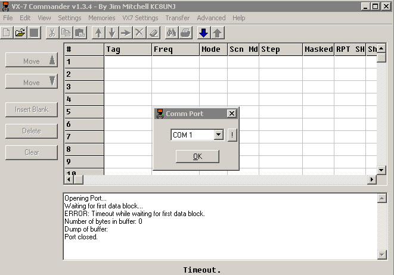Open a file with the folder icon

click(20, 33)
